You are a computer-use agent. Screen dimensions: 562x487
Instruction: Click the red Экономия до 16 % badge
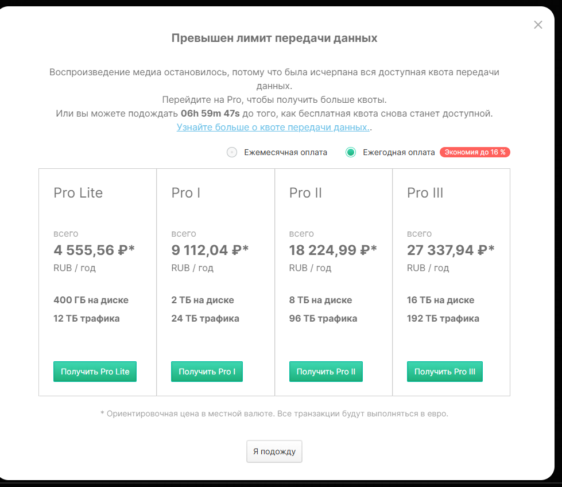[475, 152]
